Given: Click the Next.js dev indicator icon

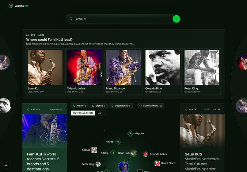Looking at the screenshot, I should pos(6,166).
